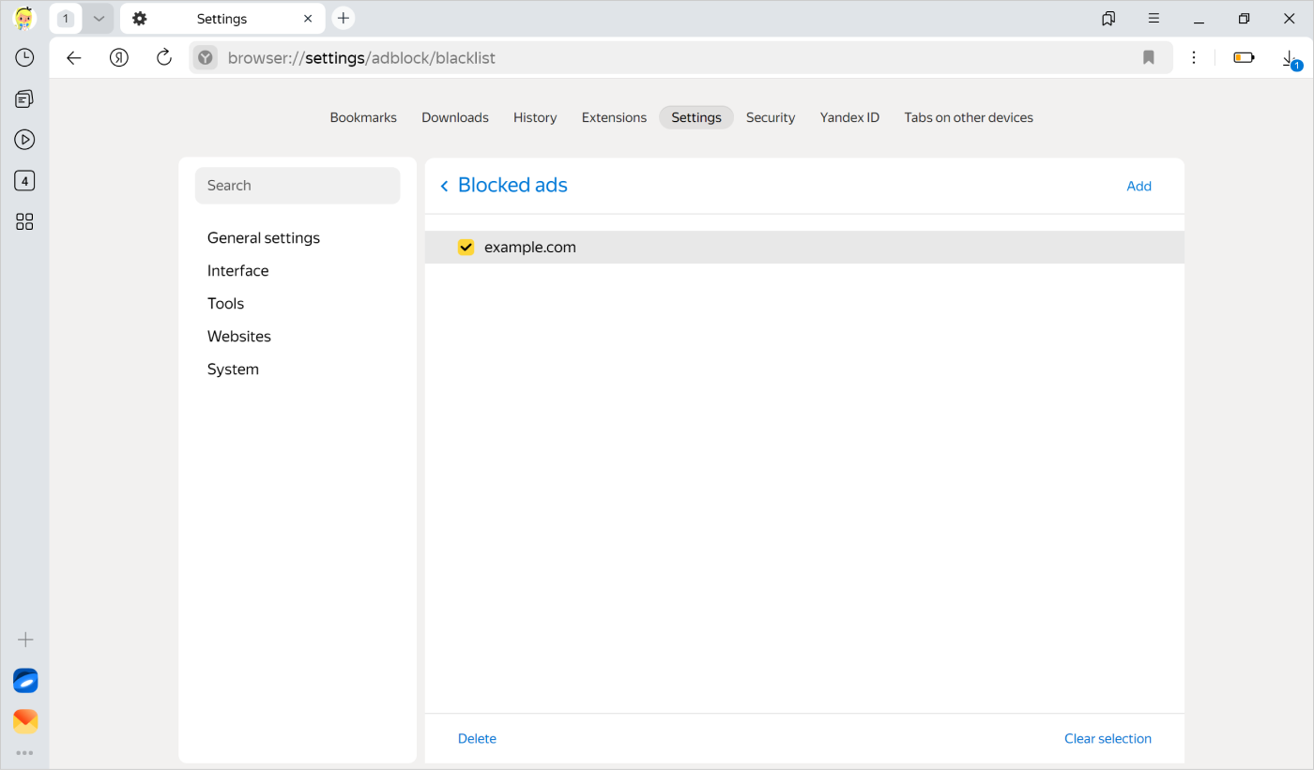The image size is (1314, 770).
Task: Expand the tab group dropdown arrow
Action: click(99, 19)
